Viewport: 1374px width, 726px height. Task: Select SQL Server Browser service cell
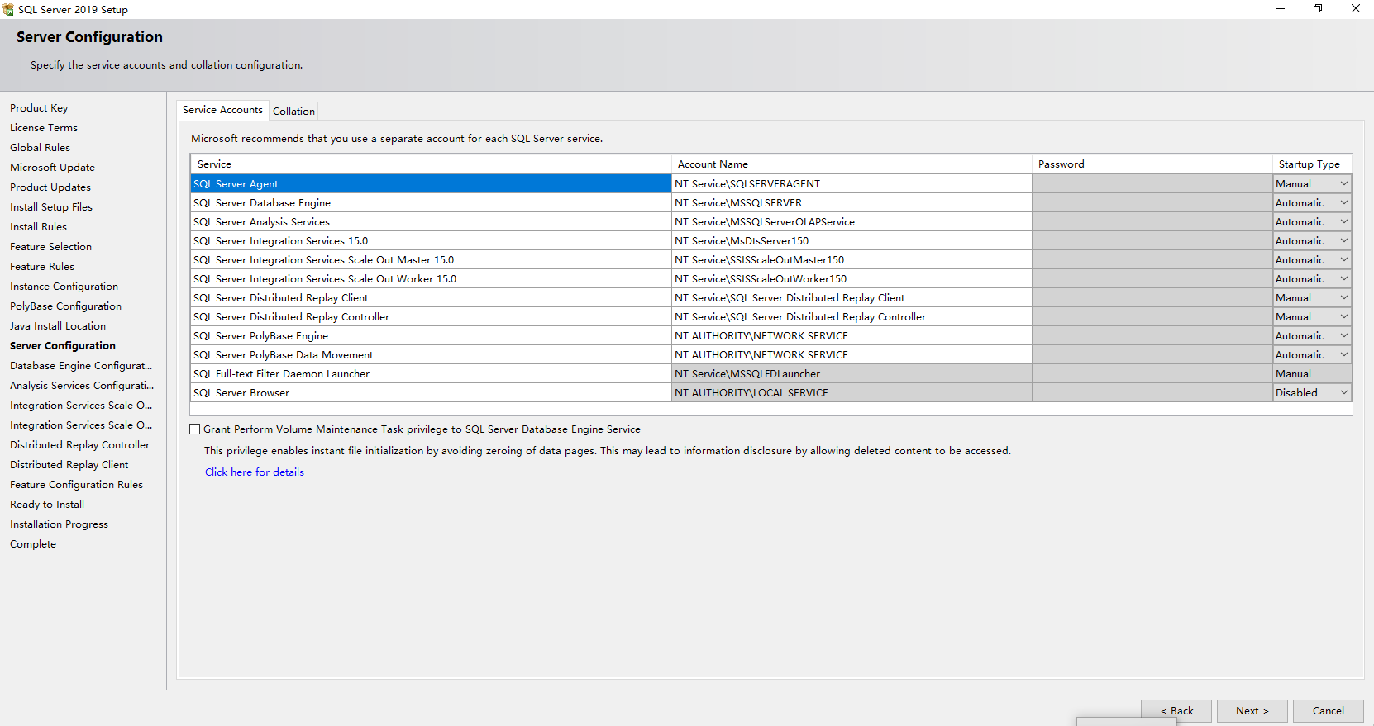[x=431, y=392]
